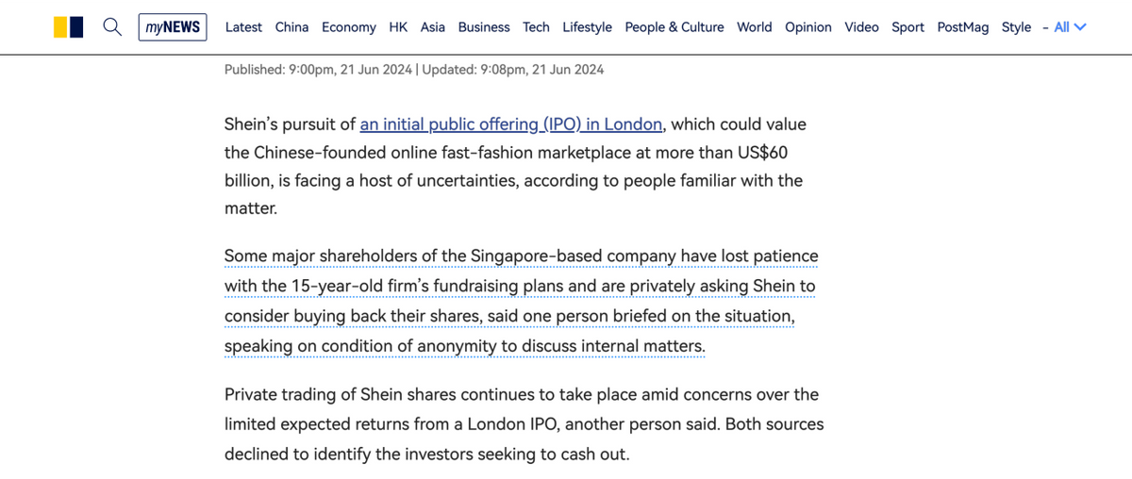Viewport: 1132px width, 479px height.
Task: Click the SCMP yellow and black logo
Action: 68,27
